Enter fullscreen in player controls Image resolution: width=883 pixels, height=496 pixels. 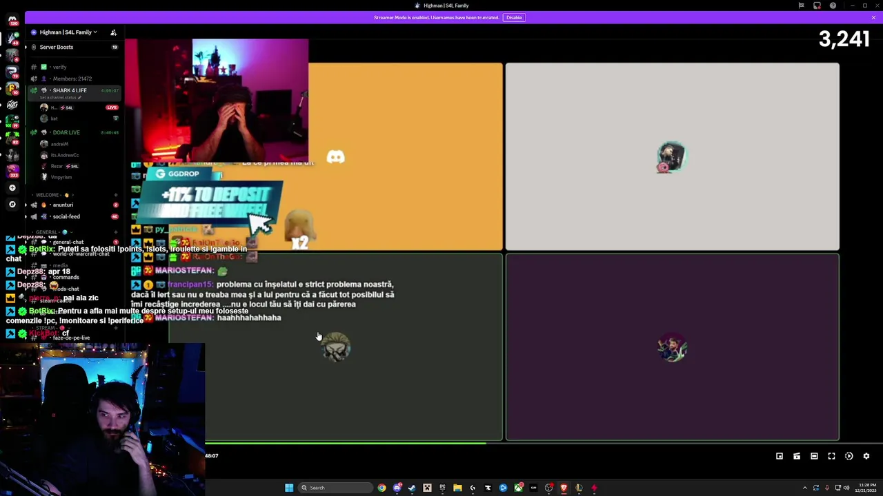tap(831, 456)
